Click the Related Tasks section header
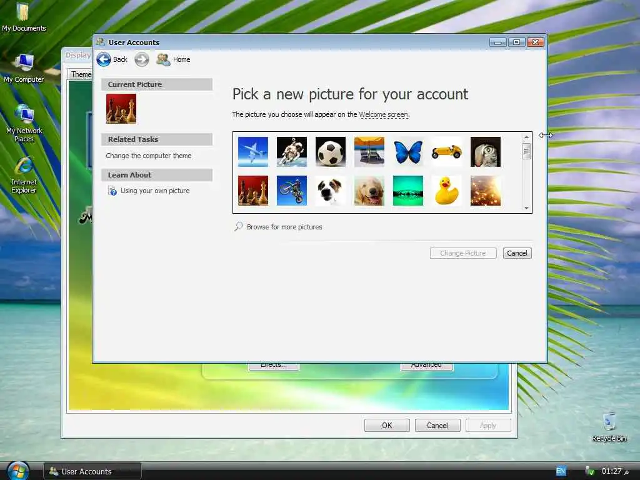640x480 pixels. tap(157, 139)
